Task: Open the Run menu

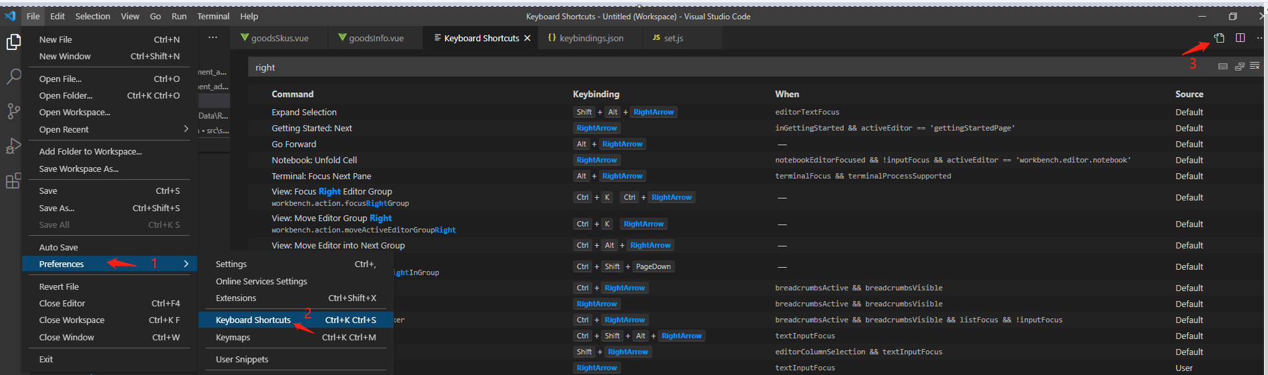Action: click(179, 16)
